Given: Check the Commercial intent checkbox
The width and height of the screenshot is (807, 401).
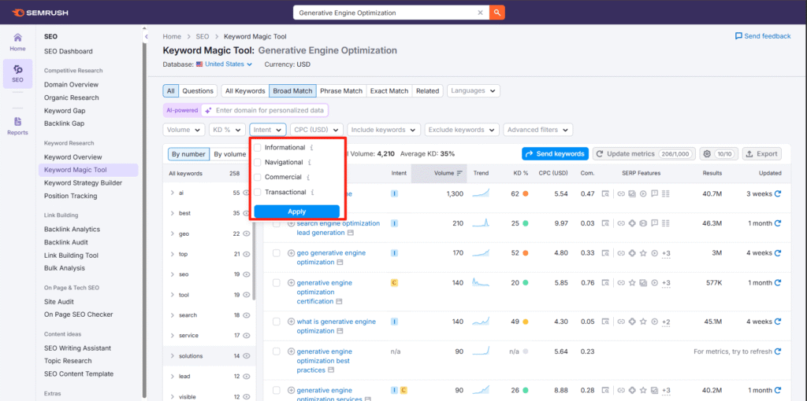Looking at the screenshot, I should click(258, 178).
